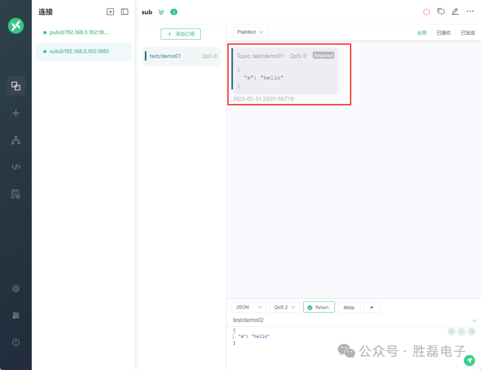Expand connection details double-chevron beside sub
This screenshot has height=370, width=481.
coord(161,12)
